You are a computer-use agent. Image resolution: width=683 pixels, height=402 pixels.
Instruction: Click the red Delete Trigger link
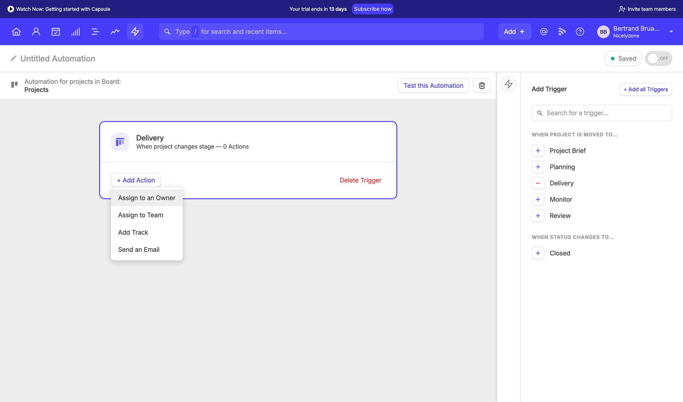point(360,180)
